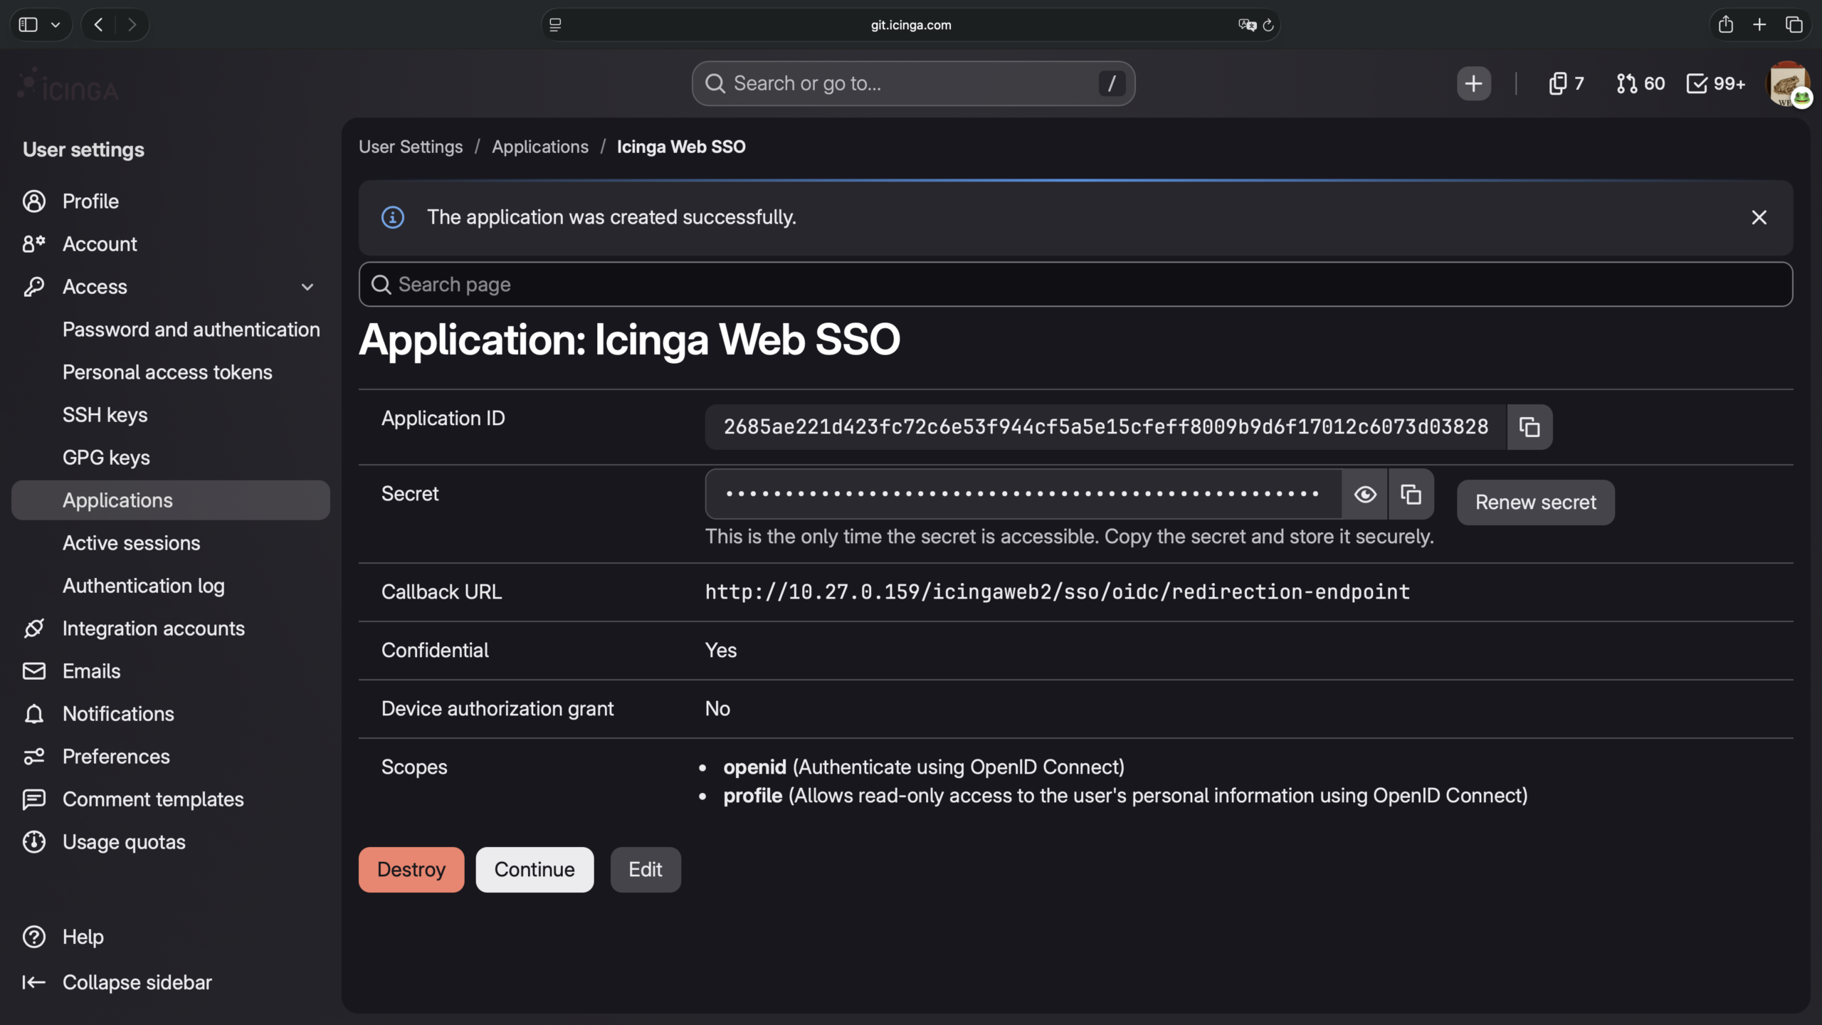The height and width of the screenshot is (1025, 1822).
Task: Reveal the hidden secret value
Action: point(1365,494)
